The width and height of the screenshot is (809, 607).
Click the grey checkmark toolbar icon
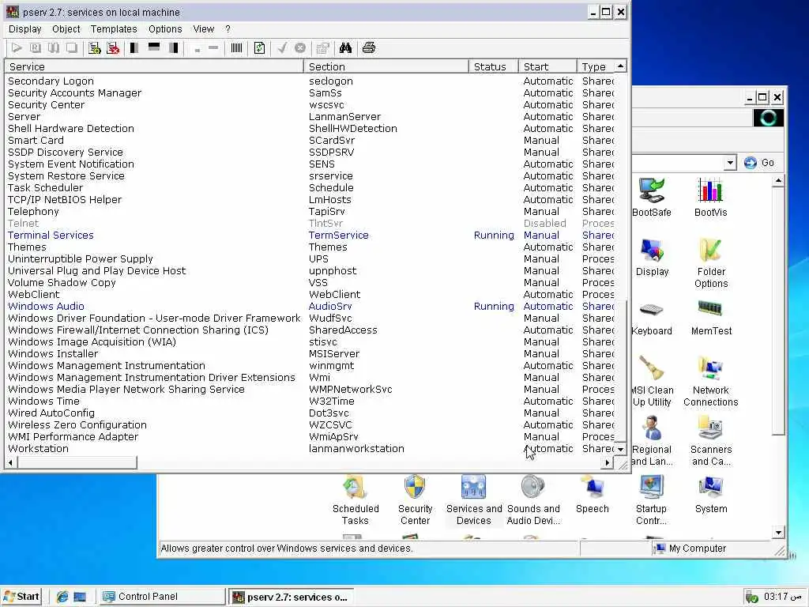pyautogui.click(x=282, y=48)
